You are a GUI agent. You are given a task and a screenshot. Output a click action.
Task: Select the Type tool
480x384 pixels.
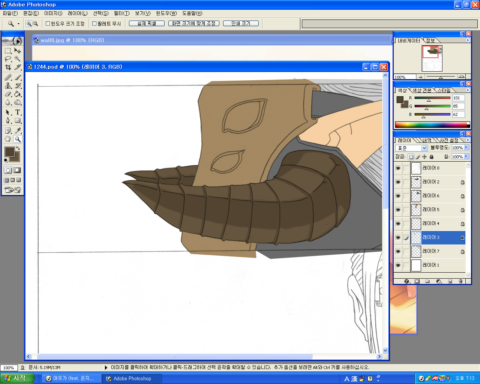18,112
